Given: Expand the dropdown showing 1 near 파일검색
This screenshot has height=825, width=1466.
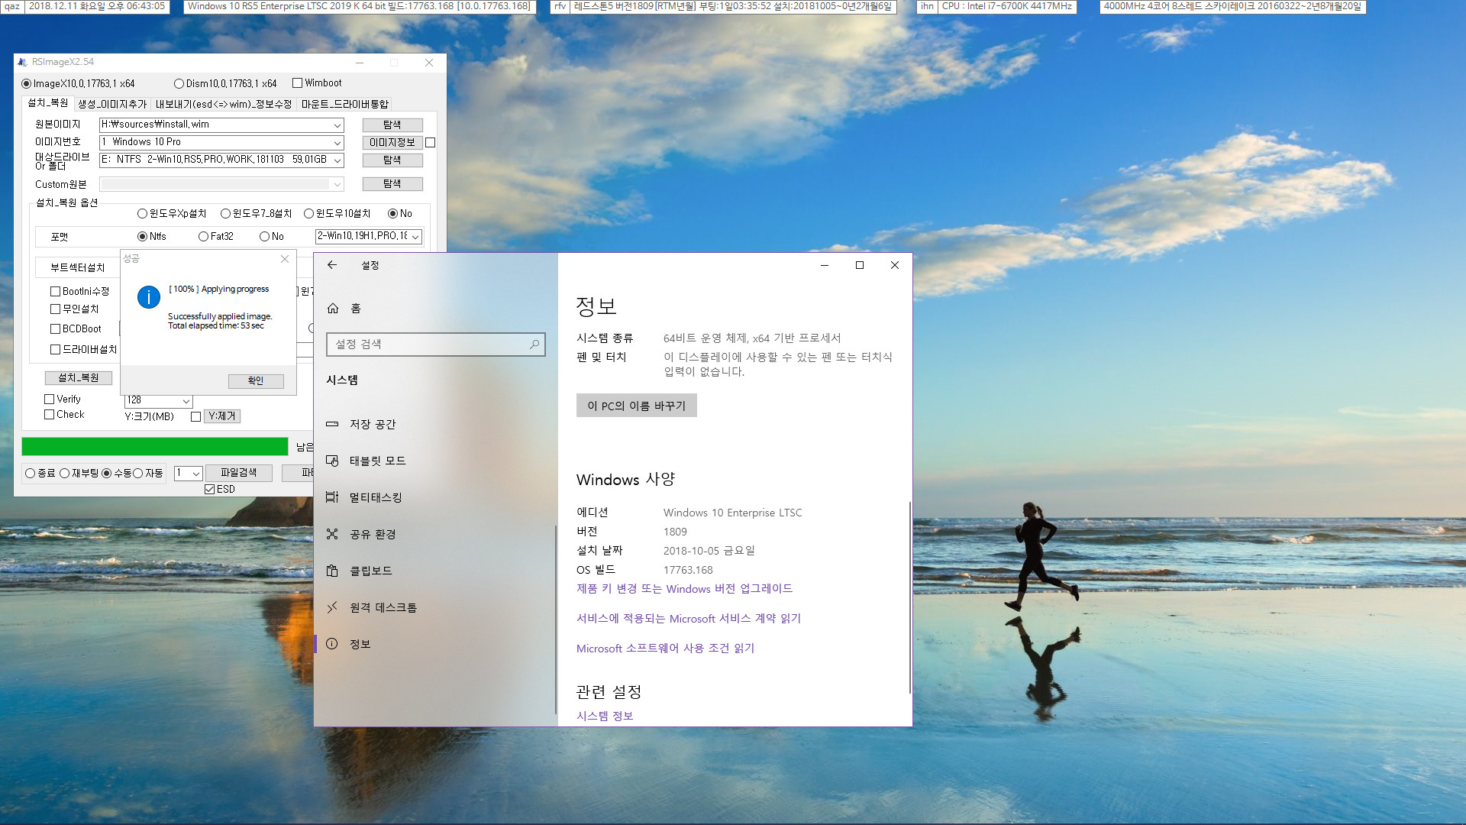Looking at the screenshot, I should point(195,474).
